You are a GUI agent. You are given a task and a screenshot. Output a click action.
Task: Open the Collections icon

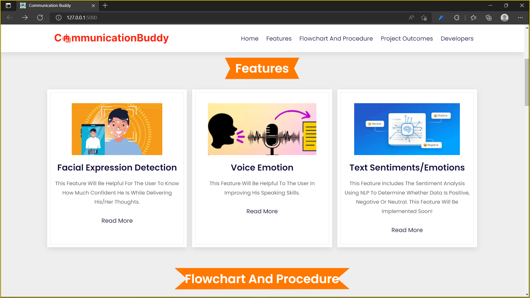click(x=489, y=18)
